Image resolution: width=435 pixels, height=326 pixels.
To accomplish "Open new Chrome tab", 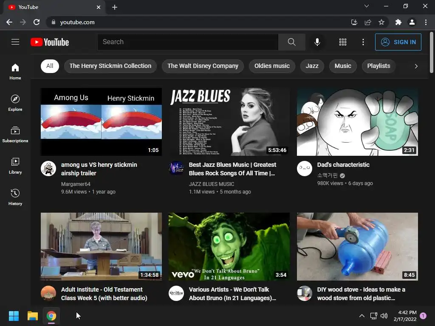I will (x=115, y=7).
